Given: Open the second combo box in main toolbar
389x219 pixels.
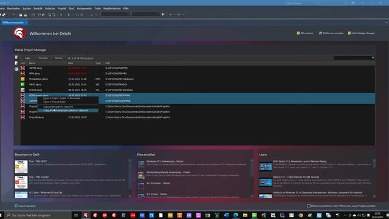Looking at the screenshot, I should click(146, 15).
